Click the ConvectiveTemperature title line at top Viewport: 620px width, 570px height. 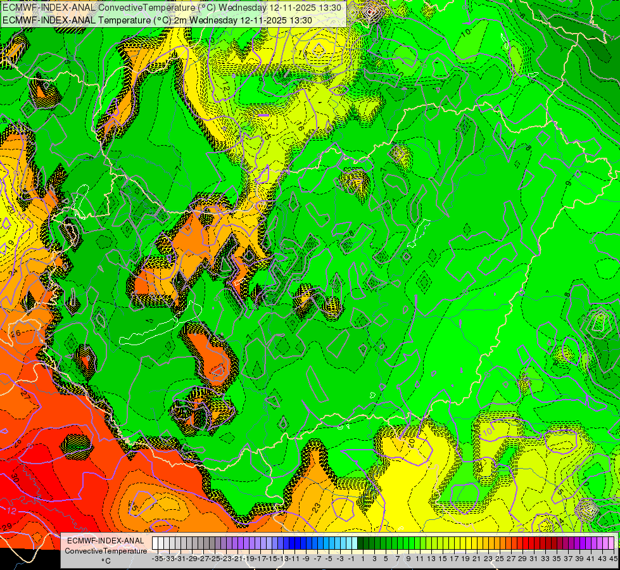pyautogui.click(x=172, y=8)
